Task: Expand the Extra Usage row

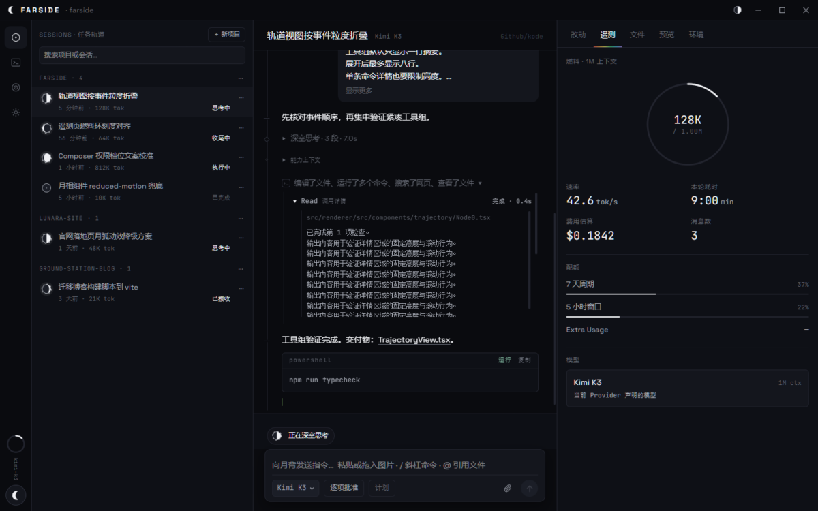Action: [687, 330]
